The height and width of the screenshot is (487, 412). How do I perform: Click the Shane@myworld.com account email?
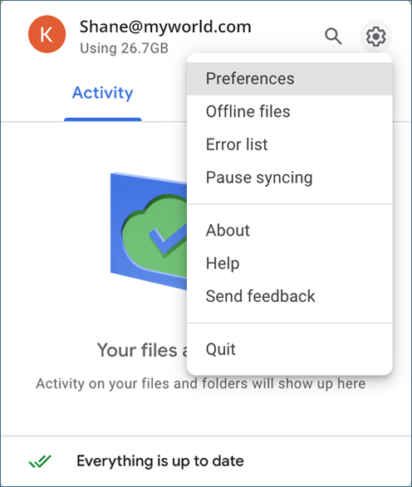[165, 27]
